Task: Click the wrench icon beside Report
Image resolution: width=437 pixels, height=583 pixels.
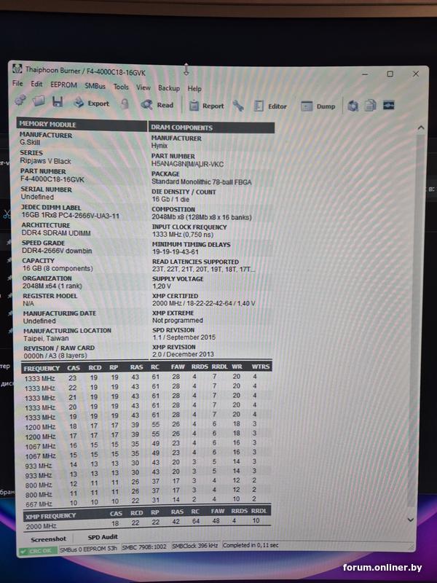Action: click(238, 106)
